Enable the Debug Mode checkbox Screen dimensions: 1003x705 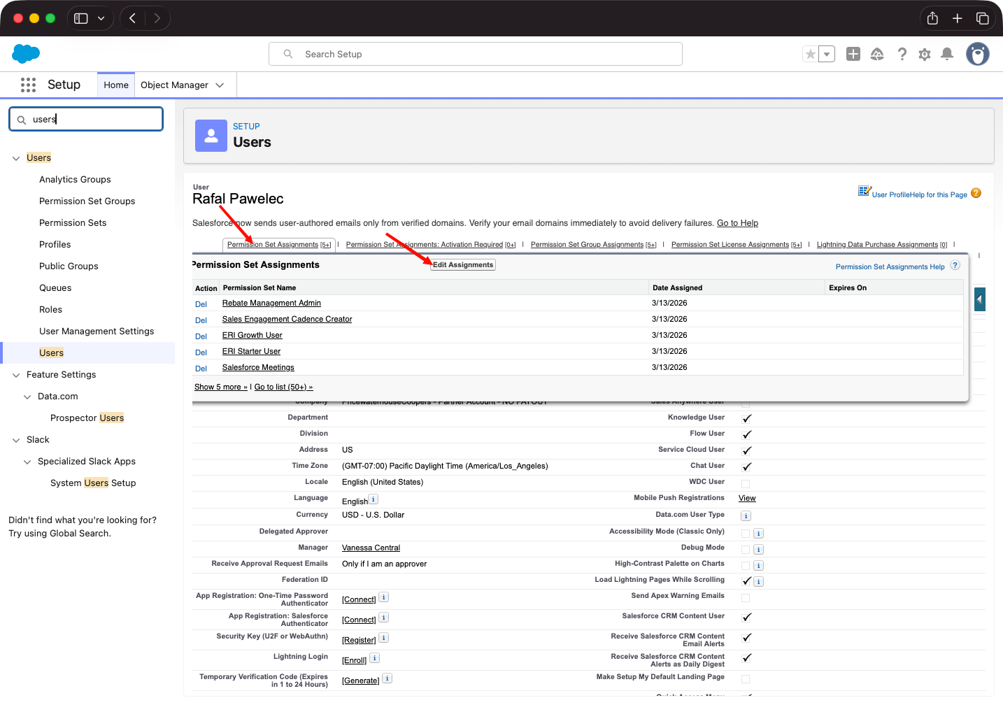coord(745,549)
